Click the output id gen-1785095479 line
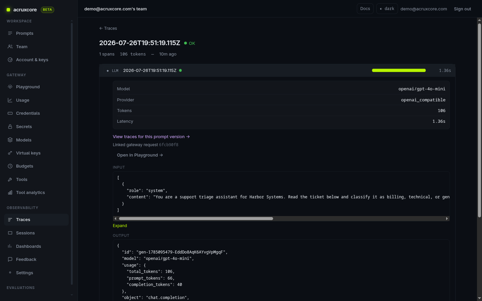482x301 pixels. [175, 252]
